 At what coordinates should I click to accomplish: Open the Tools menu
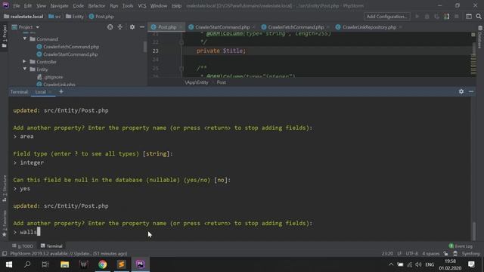[x=128, y=5]
